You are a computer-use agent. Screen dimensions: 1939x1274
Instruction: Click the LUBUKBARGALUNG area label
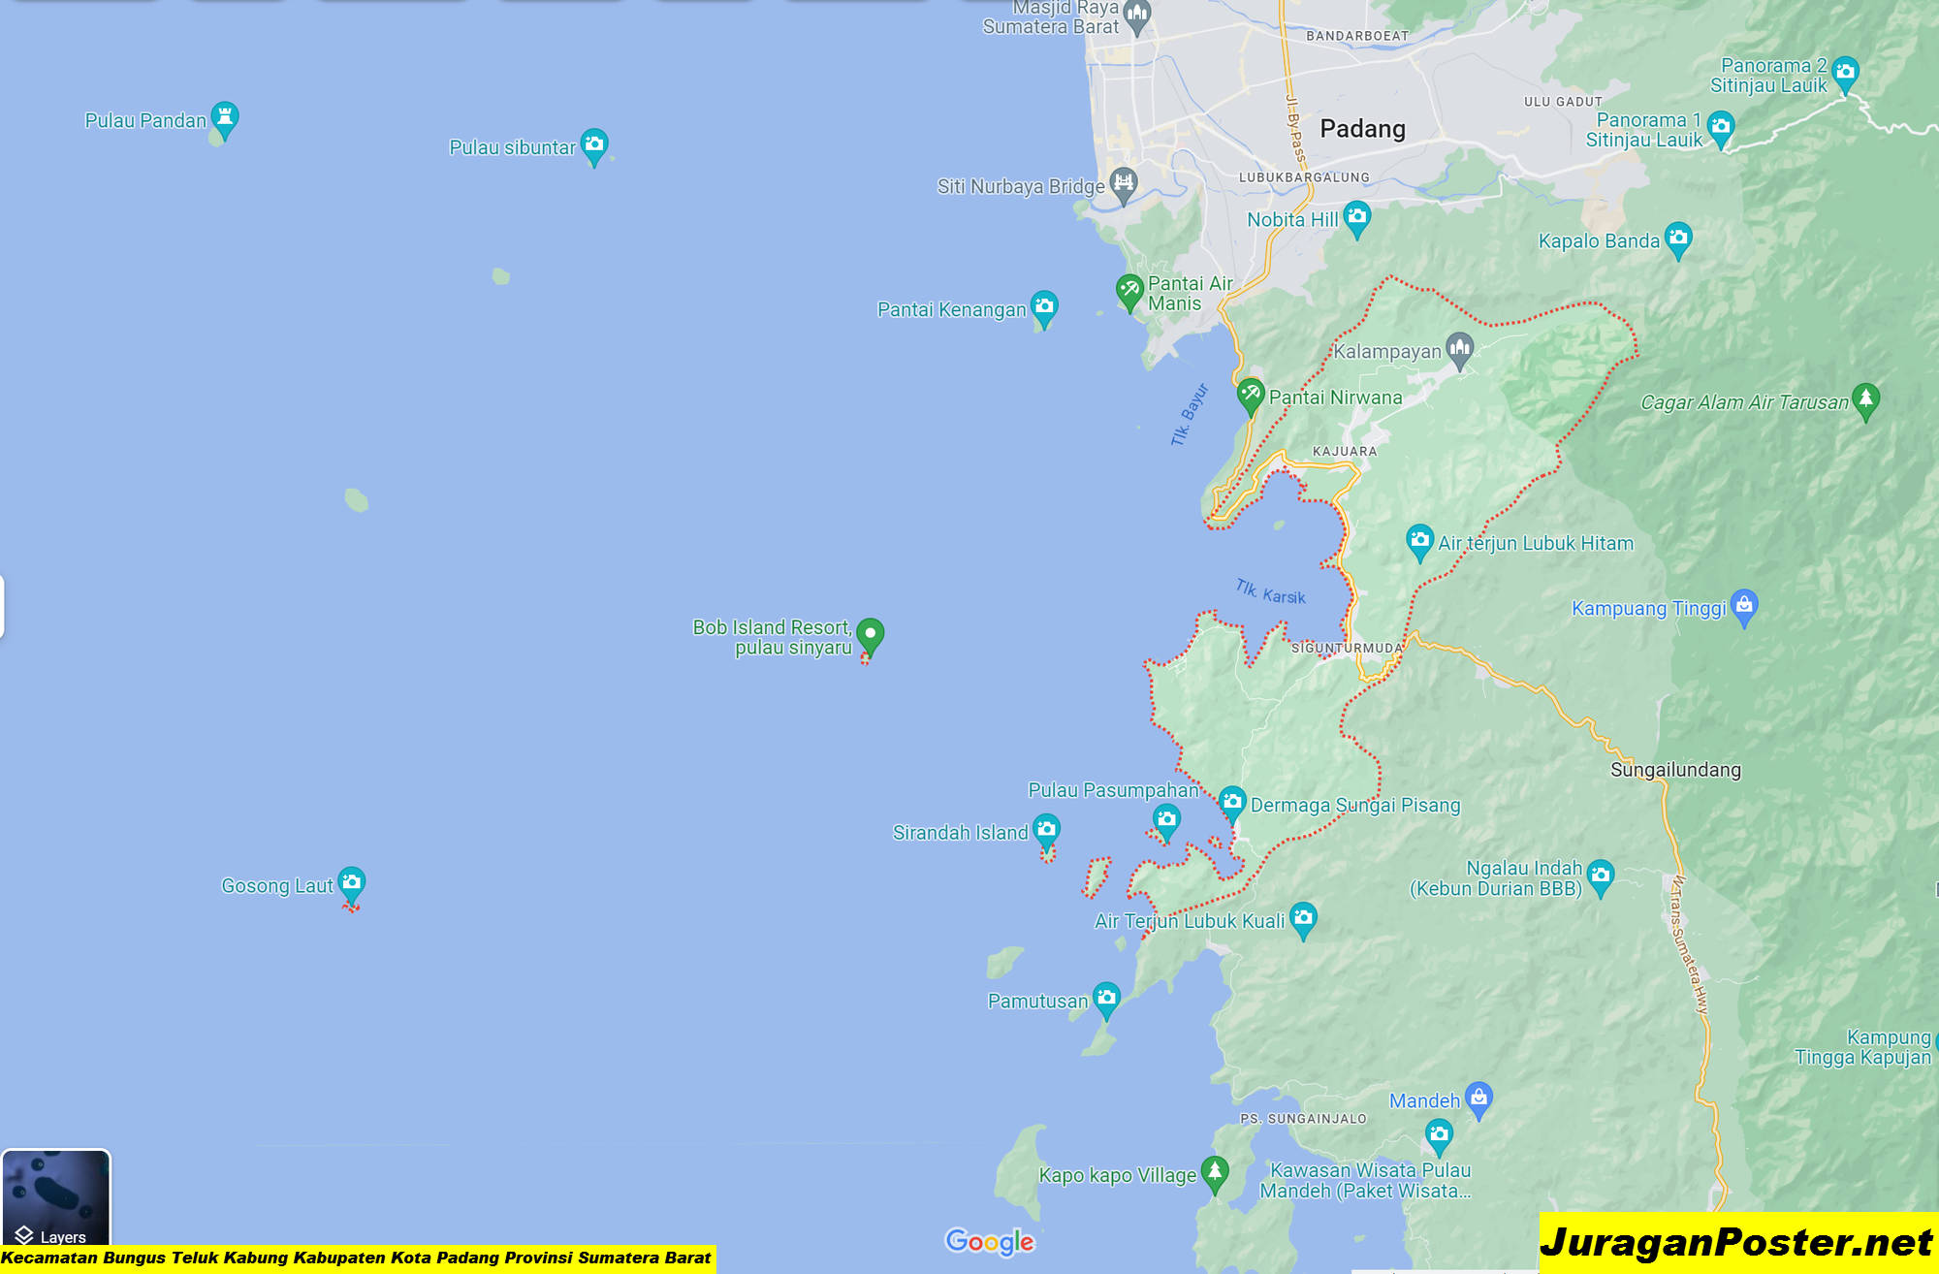pos(1304,177)
